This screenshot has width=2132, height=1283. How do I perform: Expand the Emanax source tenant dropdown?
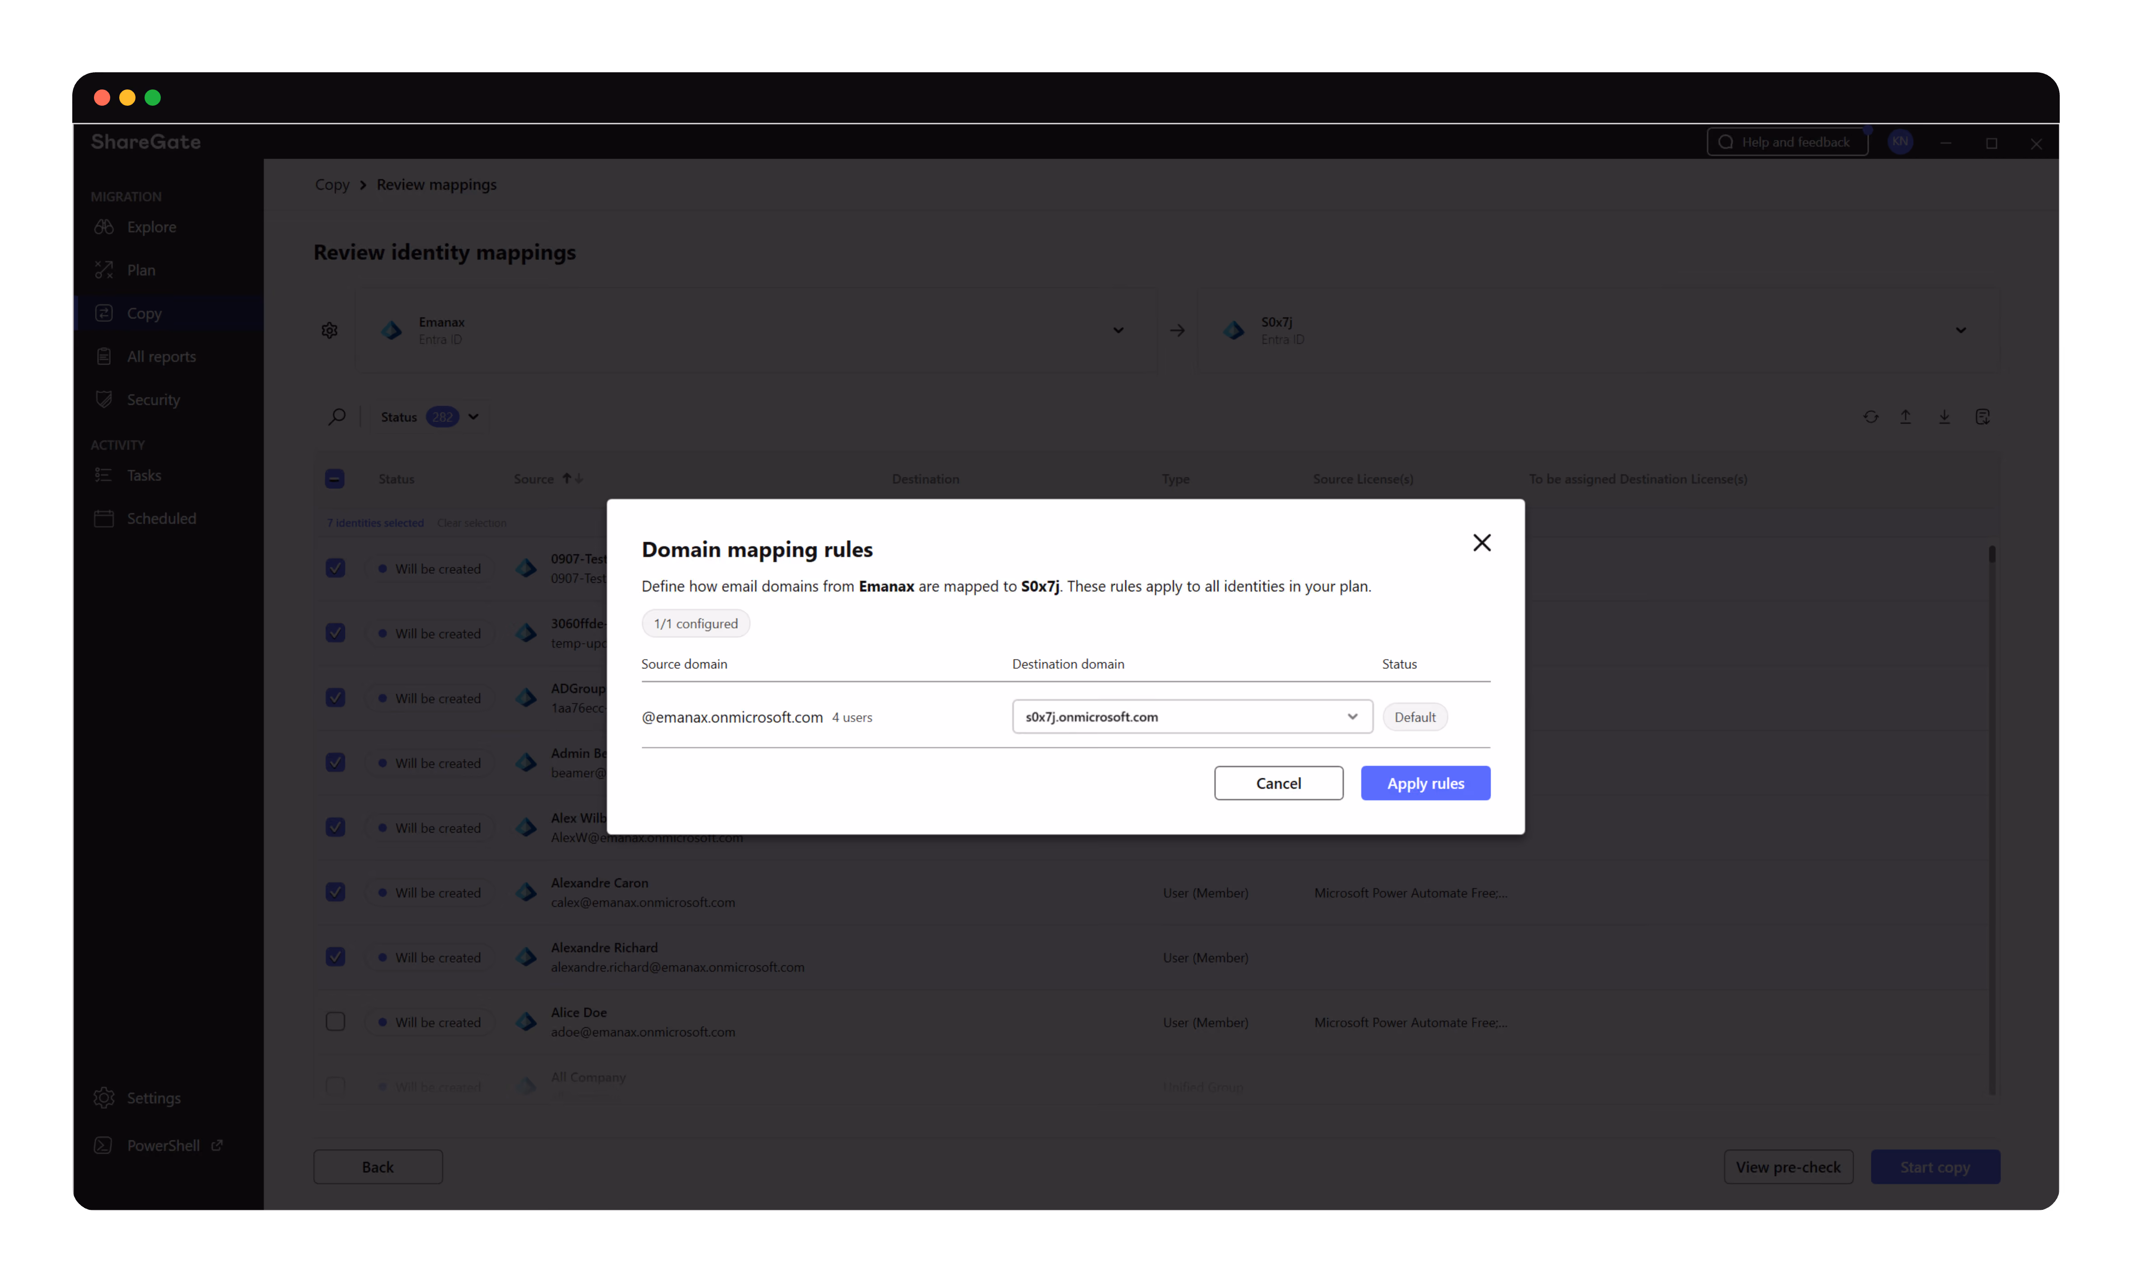(x=1118, y=330)
